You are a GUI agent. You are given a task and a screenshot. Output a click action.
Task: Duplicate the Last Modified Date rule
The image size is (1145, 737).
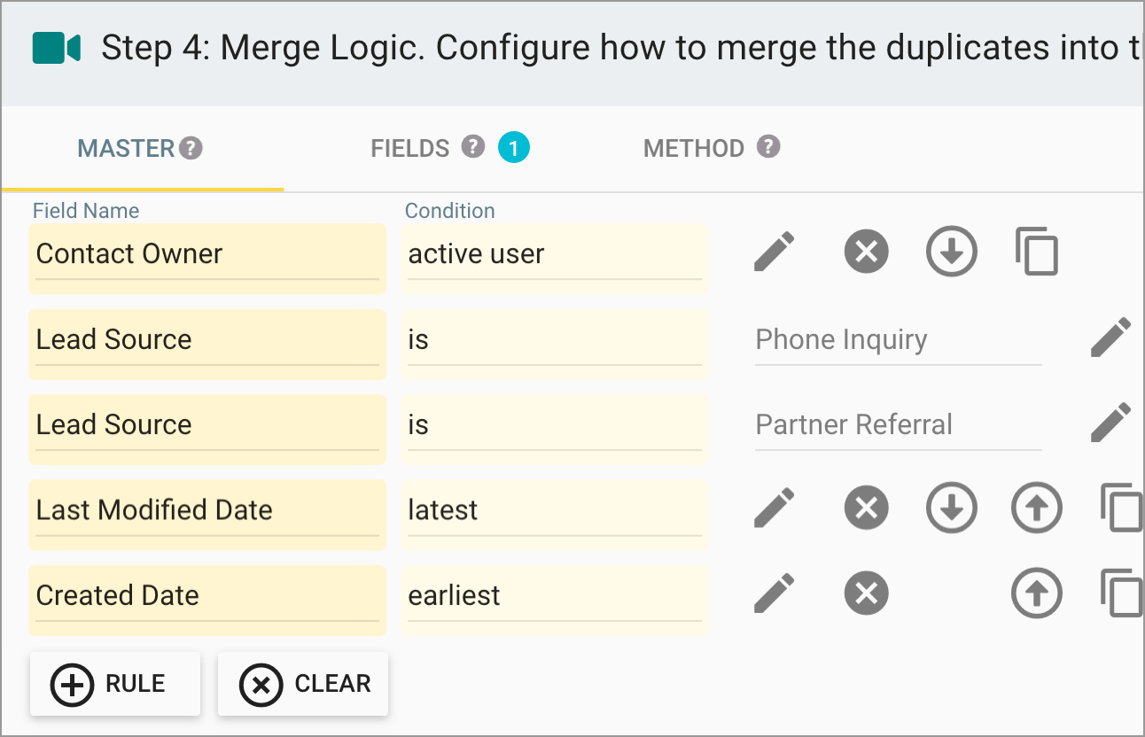1121,508
